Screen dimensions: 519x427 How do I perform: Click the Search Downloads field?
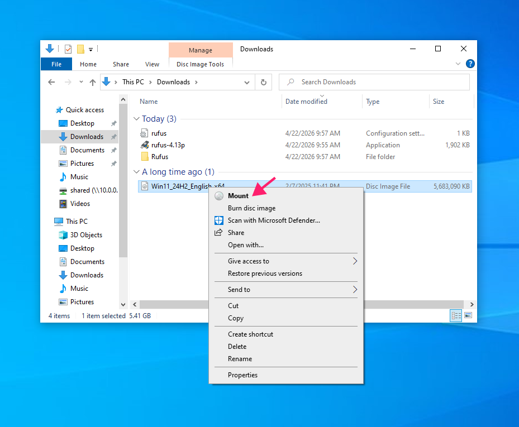[x=374, y=82]
